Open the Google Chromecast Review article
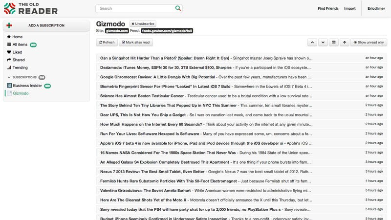 [241, 77]
